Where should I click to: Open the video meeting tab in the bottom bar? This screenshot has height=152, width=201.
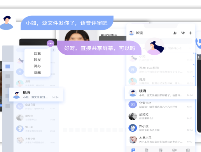pos(174,150)
